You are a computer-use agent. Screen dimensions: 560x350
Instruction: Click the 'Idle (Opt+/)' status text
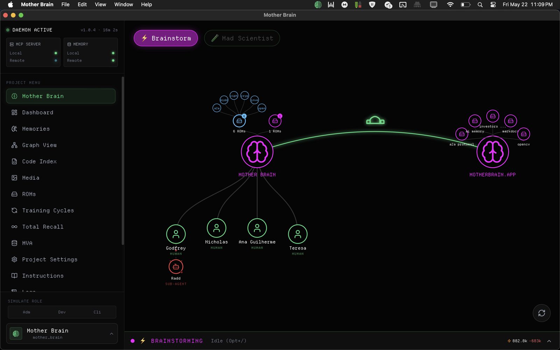[229, 341]
